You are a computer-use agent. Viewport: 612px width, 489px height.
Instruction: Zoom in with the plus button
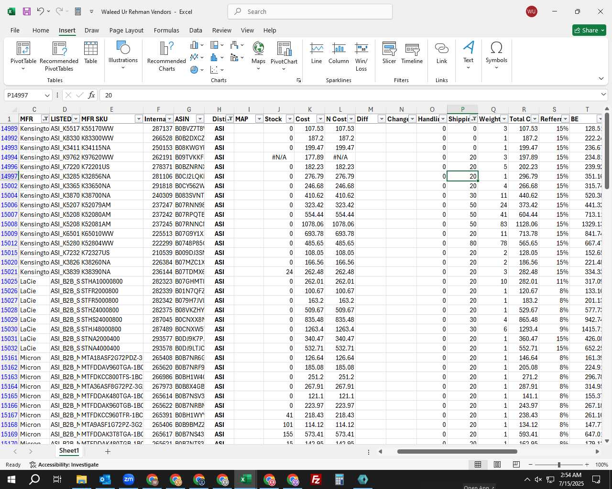[587, 465]
